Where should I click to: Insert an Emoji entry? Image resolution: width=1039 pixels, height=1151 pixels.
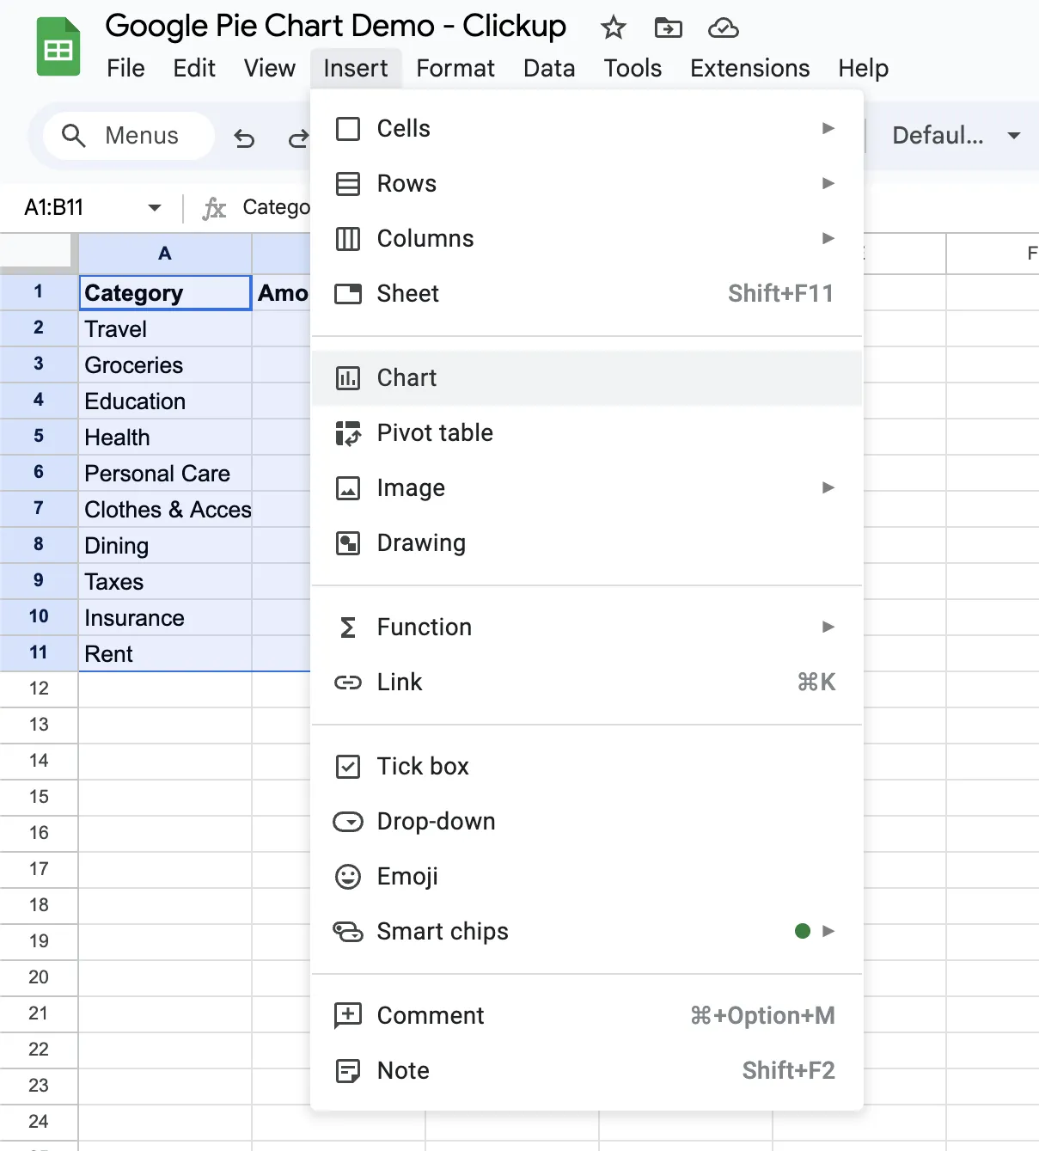click(587, 877)
